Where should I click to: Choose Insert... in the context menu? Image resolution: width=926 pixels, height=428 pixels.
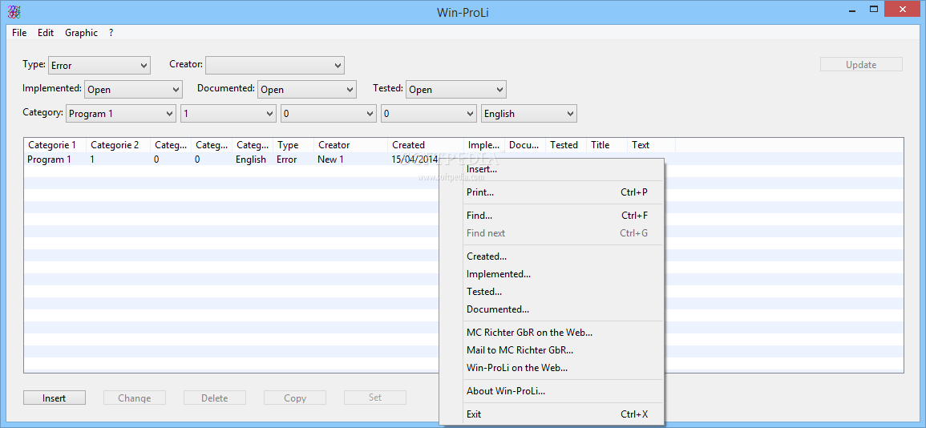(x=552, y=169)
